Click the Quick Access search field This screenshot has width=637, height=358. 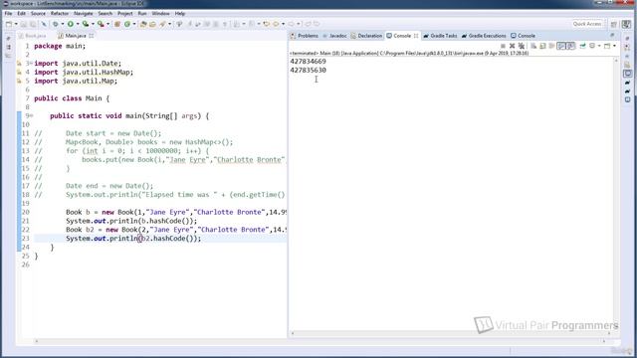[x=587, y=24]
